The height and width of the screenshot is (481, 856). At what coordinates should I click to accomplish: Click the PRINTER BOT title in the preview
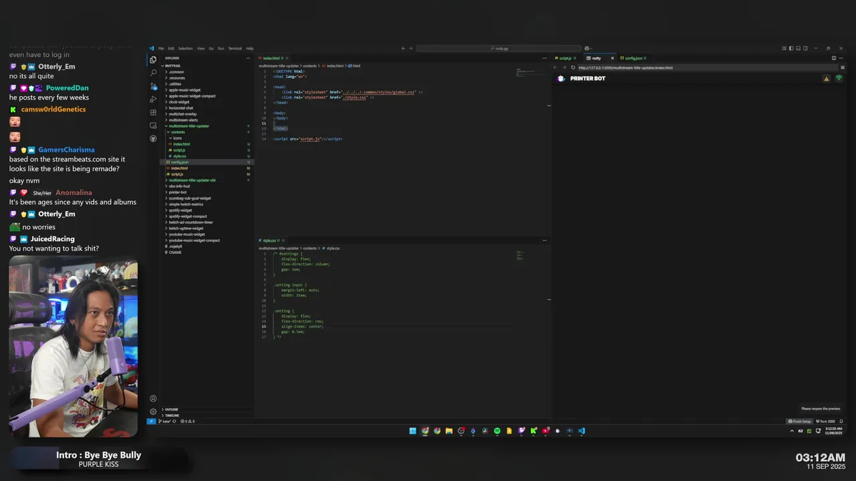587,79
